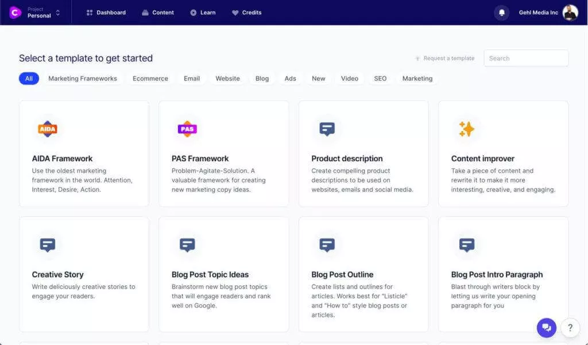Click into the template Search field
Image resolution: width=588 pixels, height=345 pixels.
(x=526, y=58)
